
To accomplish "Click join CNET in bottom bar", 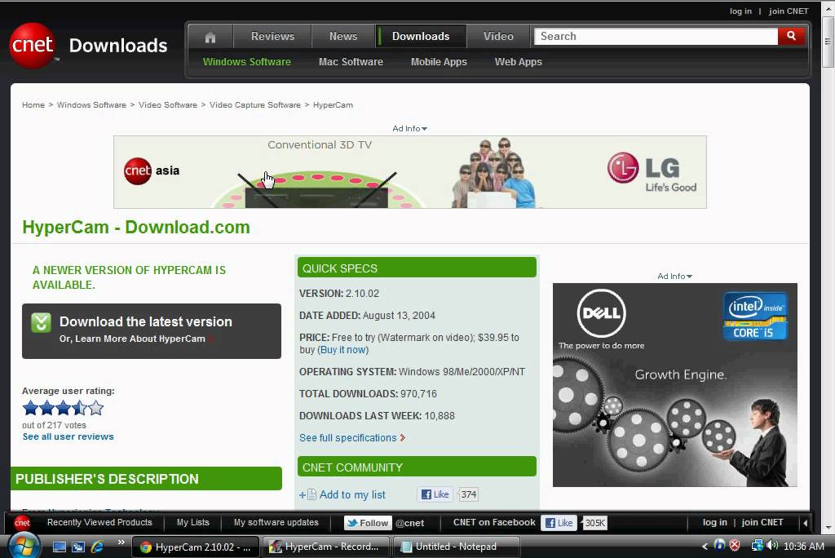I will [762, 522].
